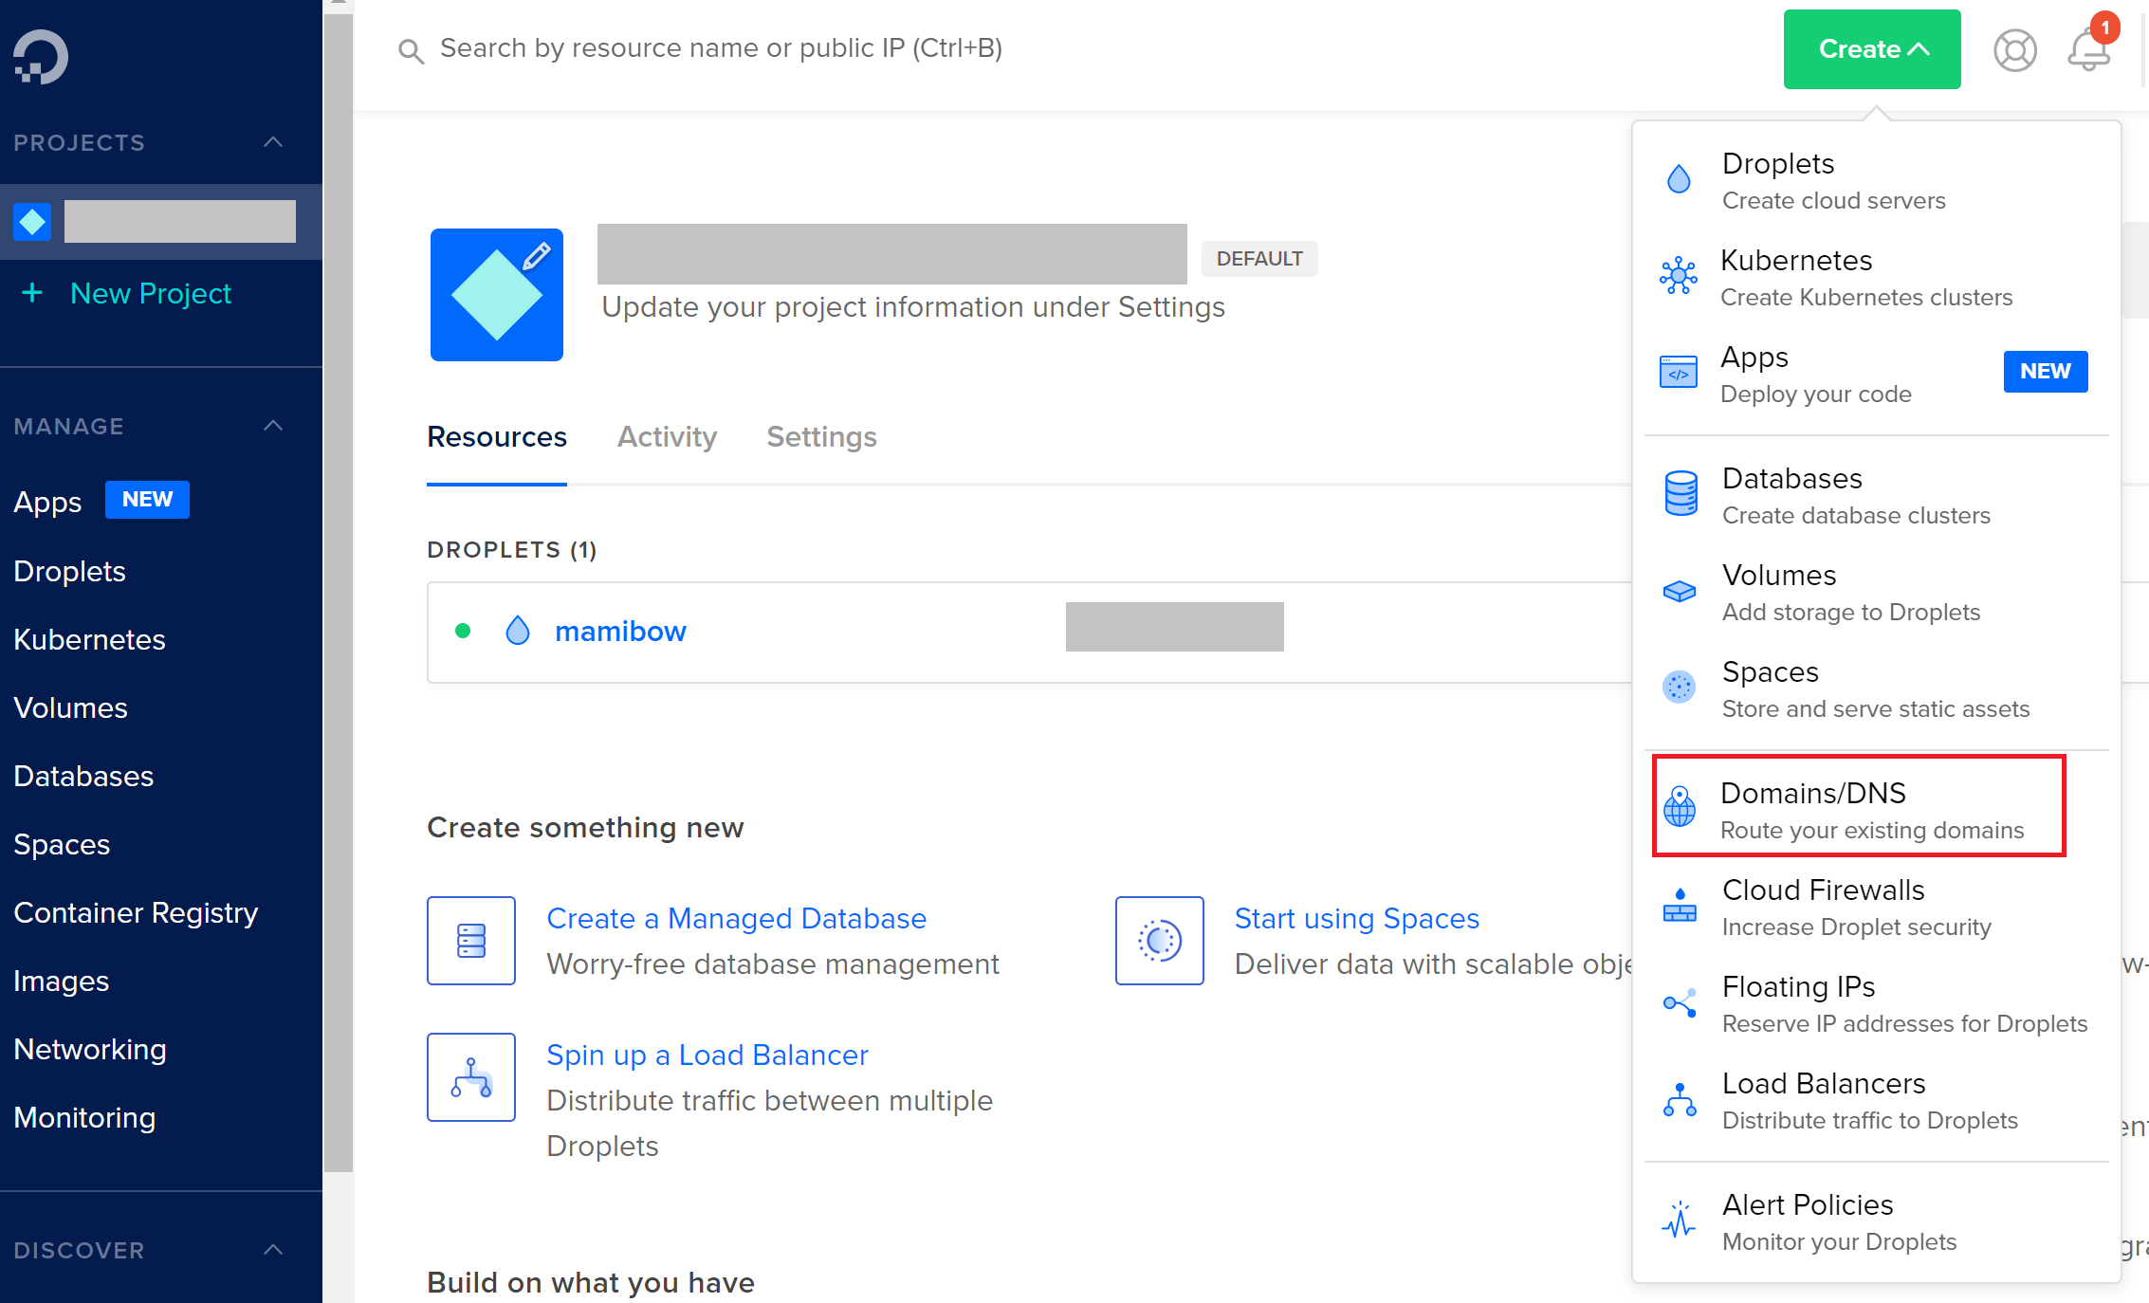Image resolution: width=2149 pixels, height=1303 pixels.
Task: Click the Spaces icon tile
Action: coord(1159,941)
